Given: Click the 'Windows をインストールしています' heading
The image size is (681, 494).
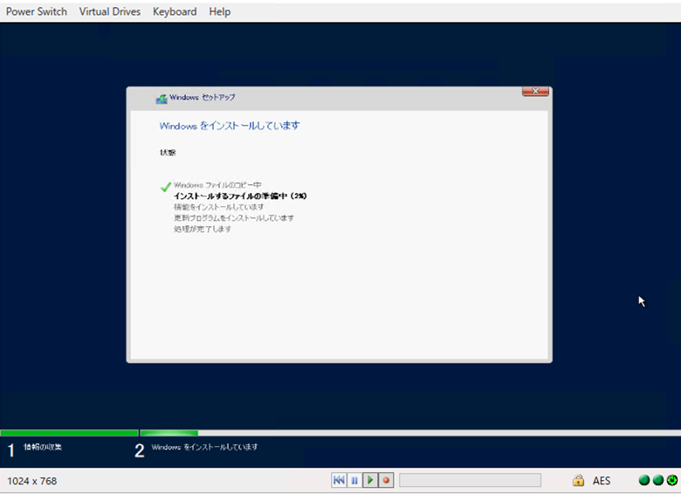Looking at the screenshot, I should (x=230, y=126).
